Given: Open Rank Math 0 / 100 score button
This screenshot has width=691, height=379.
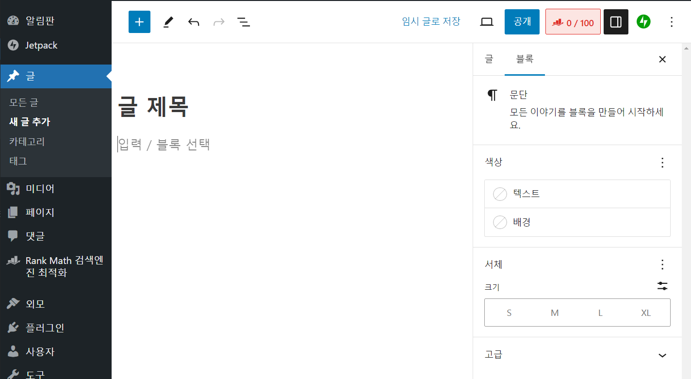Looking at the screenshot, I should pyautogui.click(x=573, y=22).
